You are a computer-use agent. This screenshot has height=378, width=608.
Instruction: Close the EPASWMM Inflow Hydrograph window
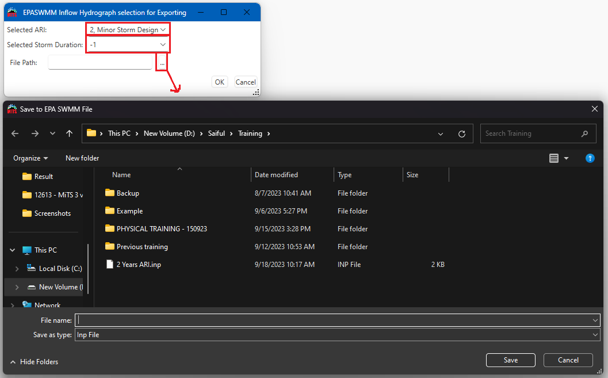(247, 13)
